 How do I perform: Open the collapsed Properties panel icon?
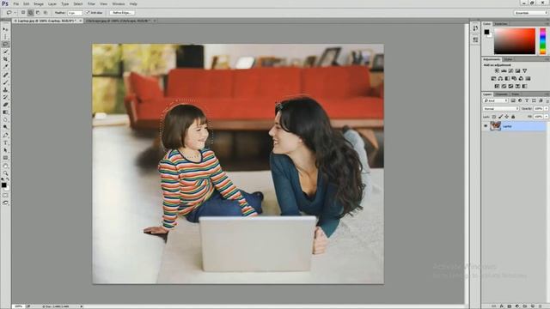click(x=475, y=40)
